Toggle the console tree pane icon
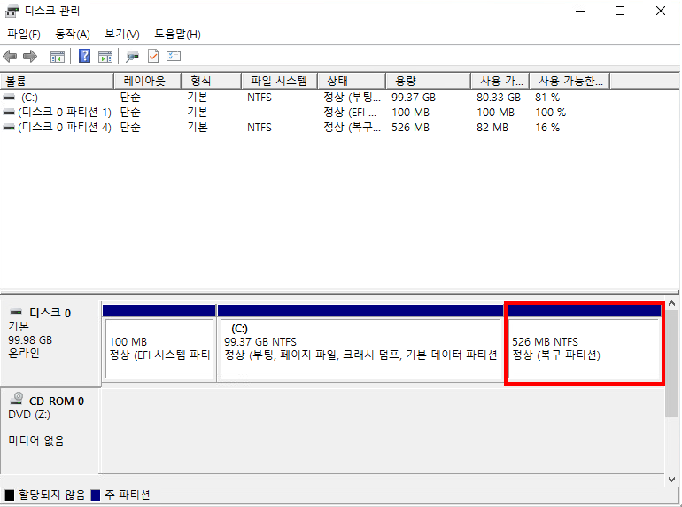 click(x=58, y=56)
